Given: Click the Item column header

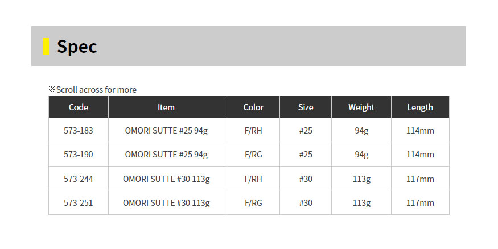Looking at the screenshot, I should click(x=167, y=107).
